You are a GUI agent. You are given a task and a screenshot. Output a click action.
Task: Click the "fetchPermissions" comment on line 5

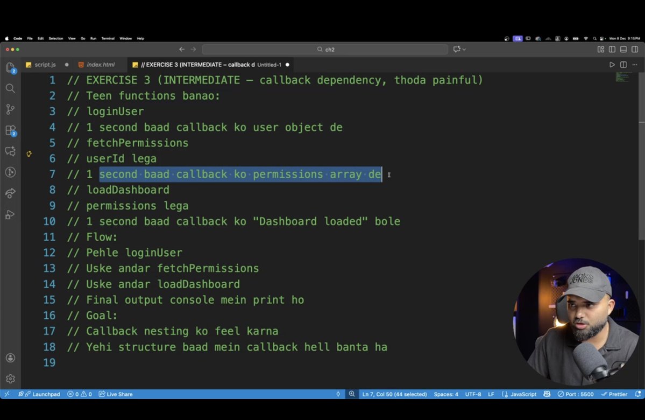[137, 143]
